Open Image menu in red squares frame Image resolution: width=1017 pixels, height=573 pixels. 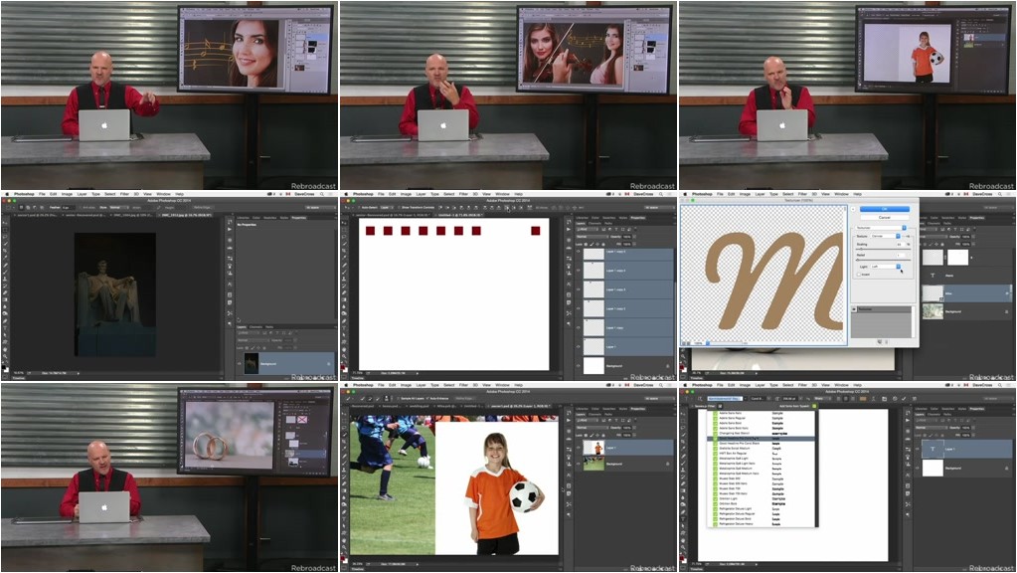pyautogui.click(x=406, y=194)
